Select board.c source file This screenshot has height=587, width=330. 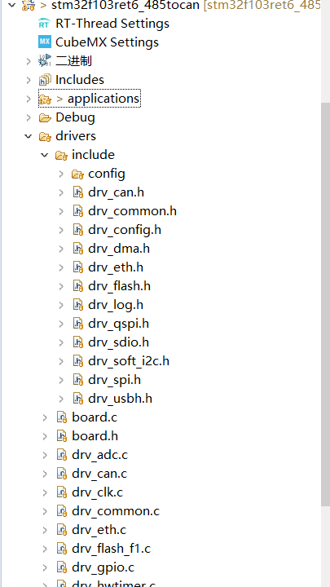click(95, 417)
